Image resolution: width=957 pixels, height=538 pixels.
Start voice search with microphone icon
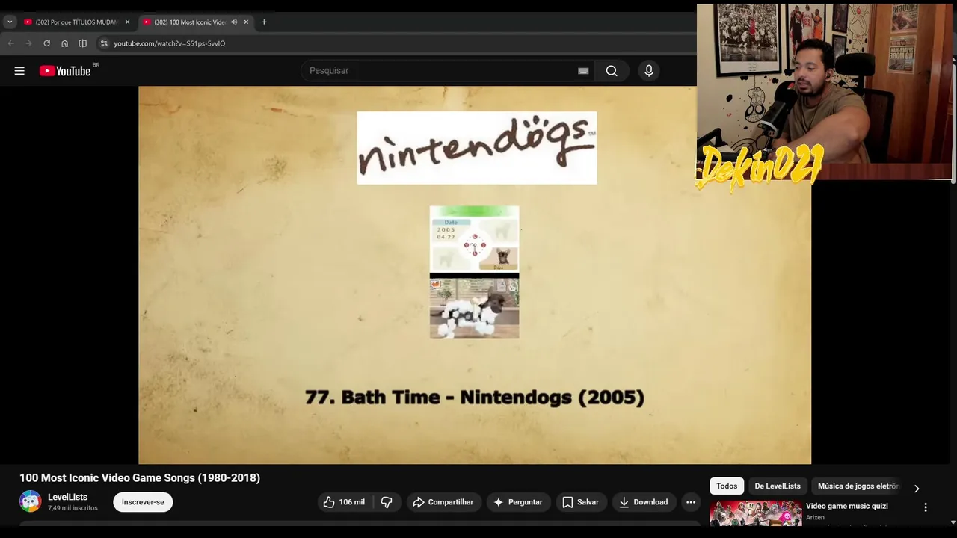click(x=649, y=71)
